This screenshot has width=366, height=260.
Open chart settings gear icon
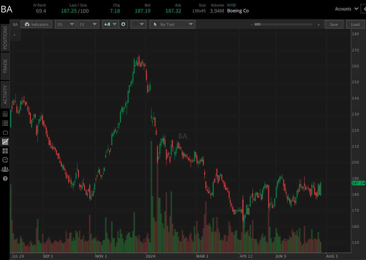pyautogui.click(x=123, y=24)
